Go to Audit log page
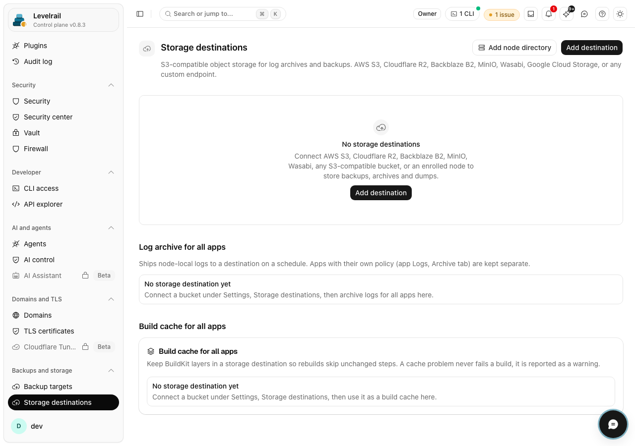The height and width of the screenshot is (446, 635). click(x=63, y=61)
